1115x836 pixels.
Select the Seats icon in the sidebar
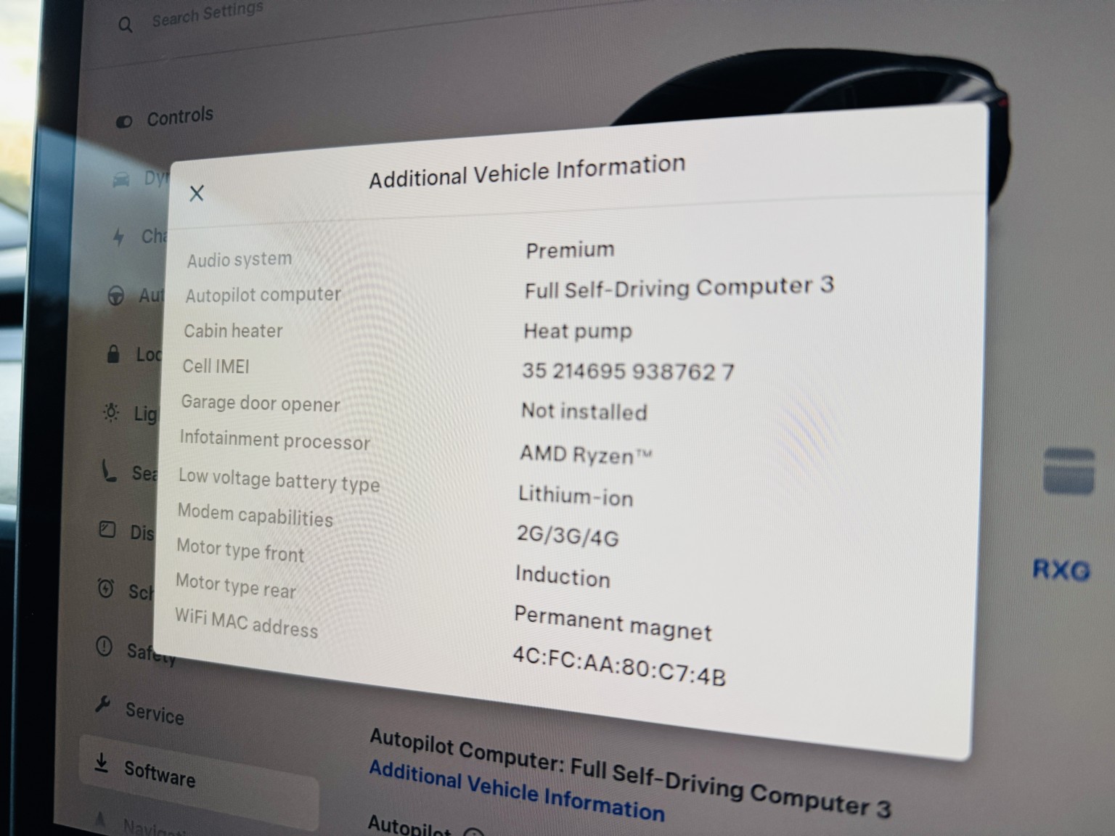[108, 472]
